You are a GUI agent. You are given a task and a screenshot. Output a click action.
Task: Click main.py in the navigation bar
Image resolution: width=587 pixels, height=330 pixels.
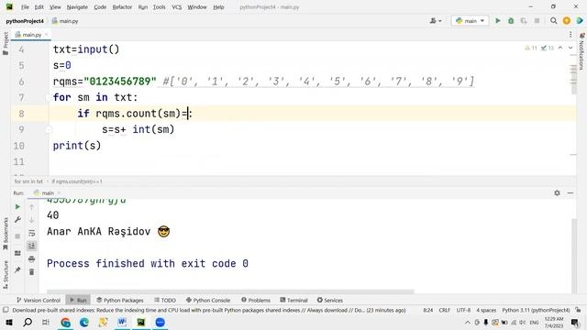(65, 21)
